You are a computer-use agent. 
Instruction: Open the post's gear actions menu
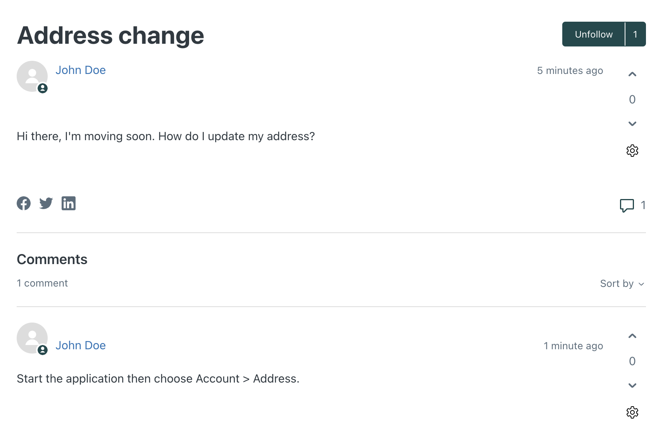point(632,151)
